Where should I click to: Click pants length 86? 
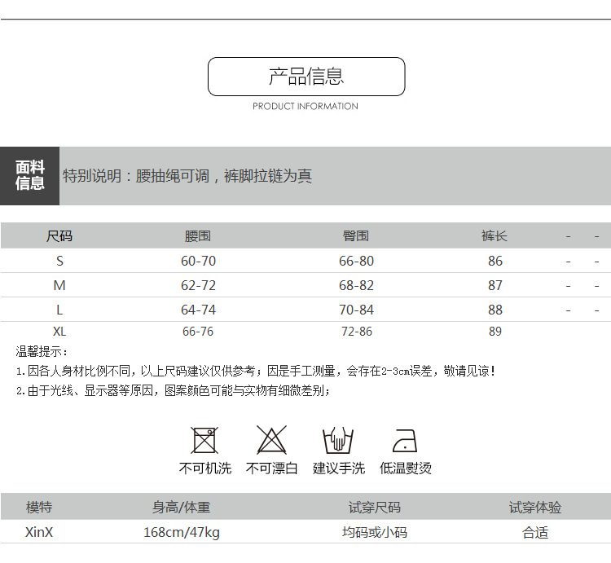(x=495, y=261)
